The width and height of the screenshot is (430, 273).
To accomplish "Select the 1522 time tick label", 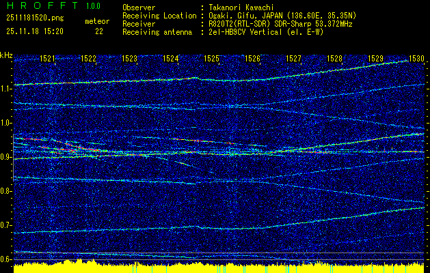I will click(x=88, y=59).
